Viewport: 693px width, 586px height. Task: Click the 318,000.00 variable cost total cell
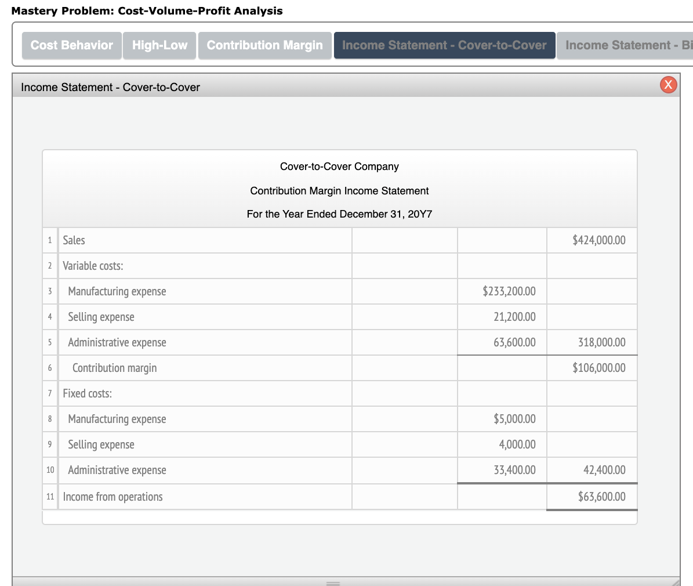(x=592, y=342)
